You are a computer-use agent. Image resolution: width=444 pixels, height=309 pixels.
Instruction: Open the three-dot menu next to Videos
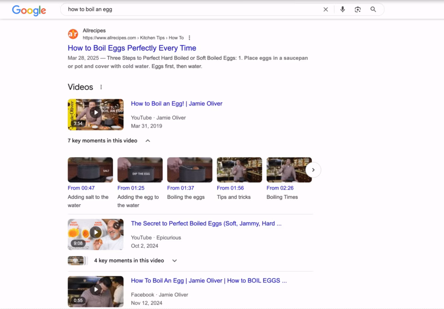tap(101, 87)
